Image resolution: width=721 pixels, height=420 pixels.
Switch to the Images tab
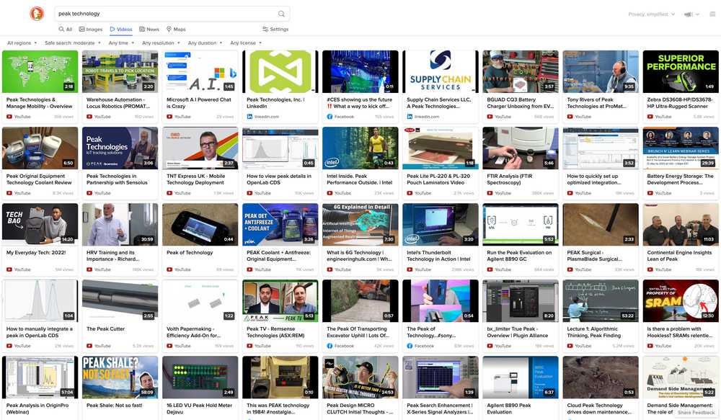[91, 30]
